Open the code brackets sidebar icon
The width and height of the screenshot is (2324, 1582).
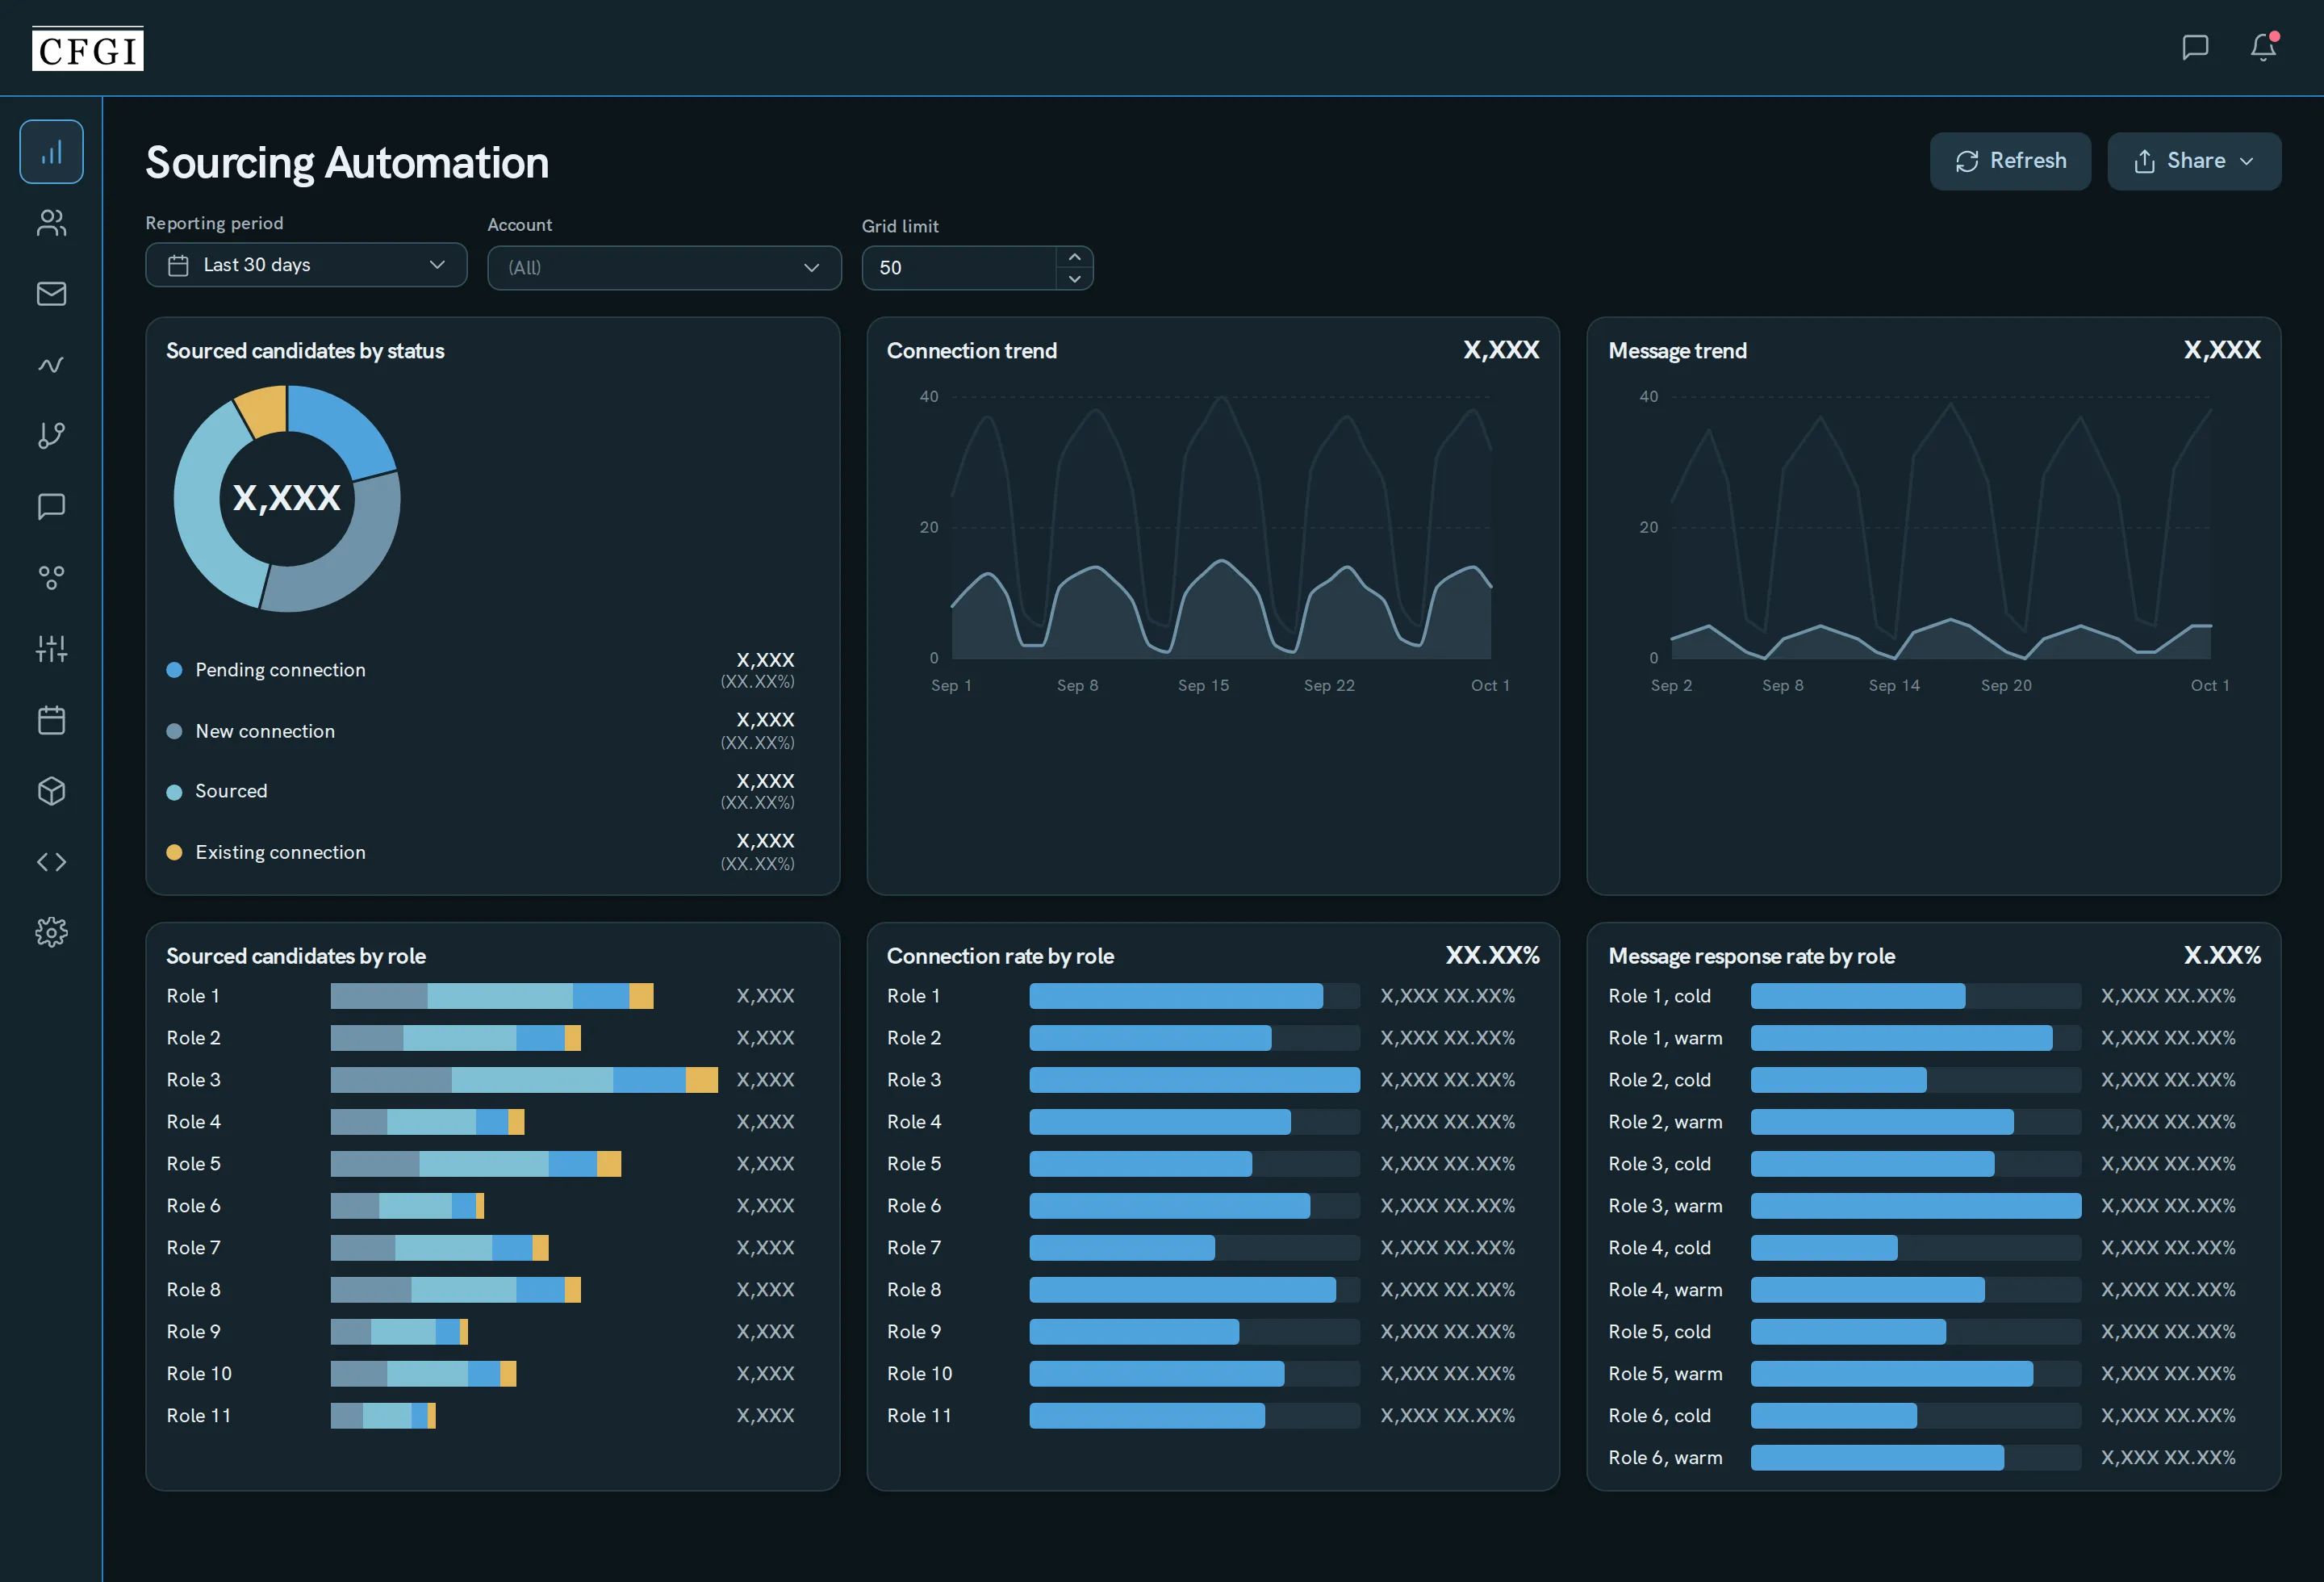coord(51,862)
